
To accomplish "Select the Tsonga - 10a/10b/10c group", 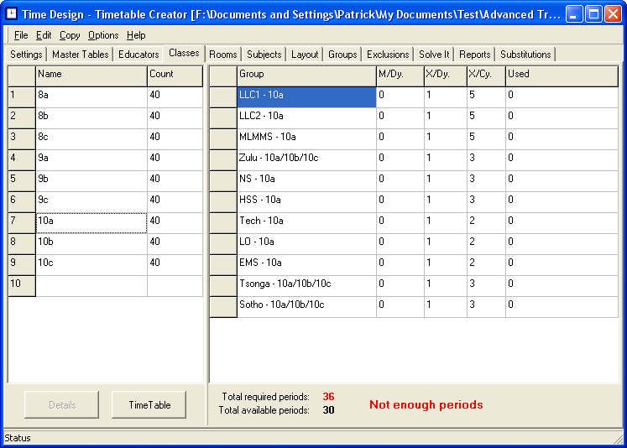I will pyautogui.click(x=306, y=284).
